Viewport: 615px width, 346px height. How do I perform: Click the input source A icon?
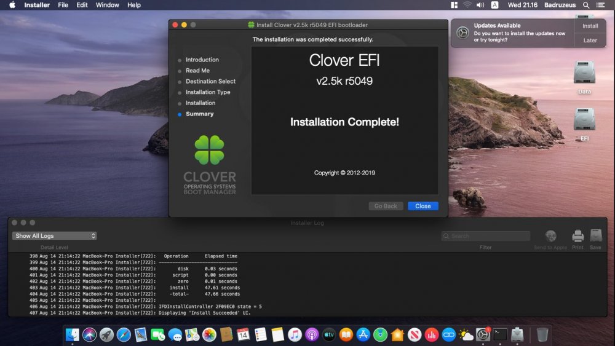[x=494, y=5]
